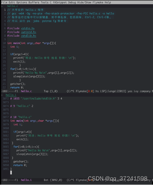153x185 pixels.
Task: Click '# 1035 "/usr/include/stdlib.h" 3 4' line
Action: click(x=36, y=99)
